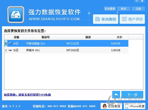Click the QQ penguin icon for online support
The width and height of the screenshot is (148, 110).
[x=104, y=106]
